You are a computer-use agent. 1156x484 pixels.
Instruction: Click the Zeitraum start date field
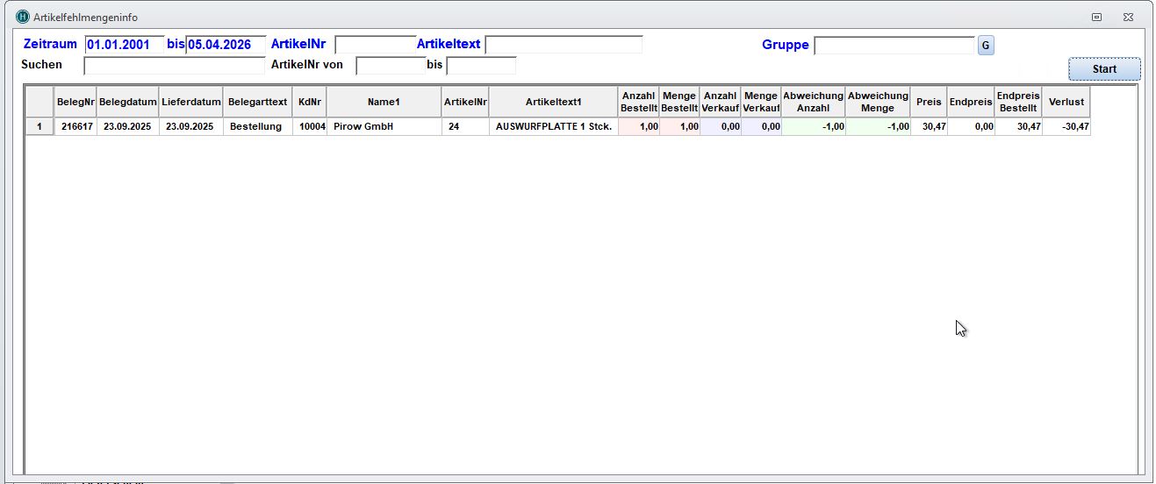pos(124,45)
